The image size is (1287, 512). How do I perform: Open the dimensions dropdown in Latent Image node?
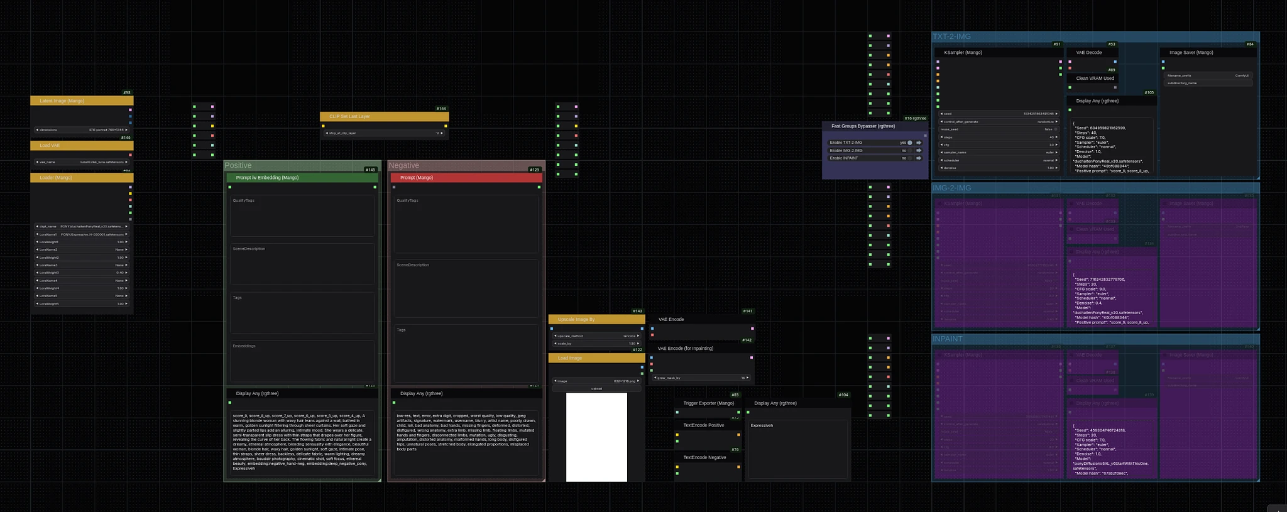pyautogui.click(x=82, y=129)
